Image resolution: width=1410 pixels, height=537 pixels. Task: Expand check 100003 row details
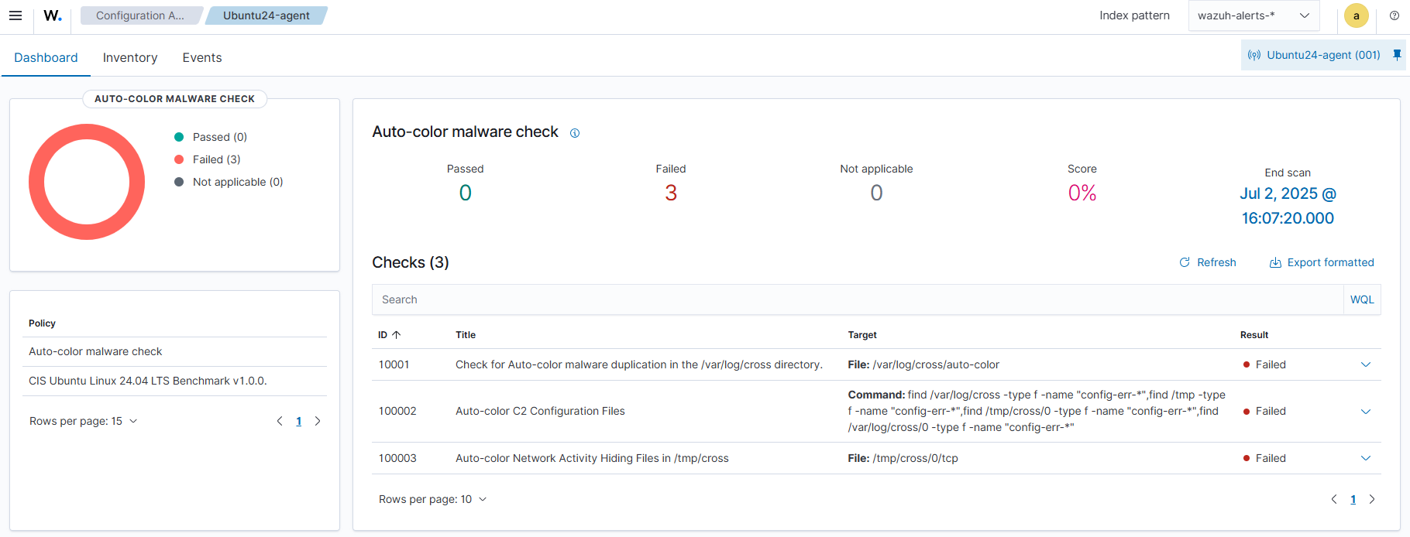1366,458
